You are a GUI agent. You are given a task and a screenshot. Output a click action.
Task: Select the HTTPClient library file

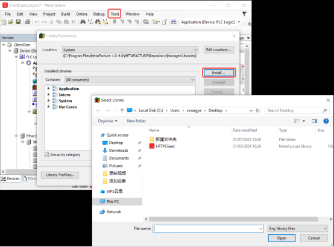tap(165, 146)
